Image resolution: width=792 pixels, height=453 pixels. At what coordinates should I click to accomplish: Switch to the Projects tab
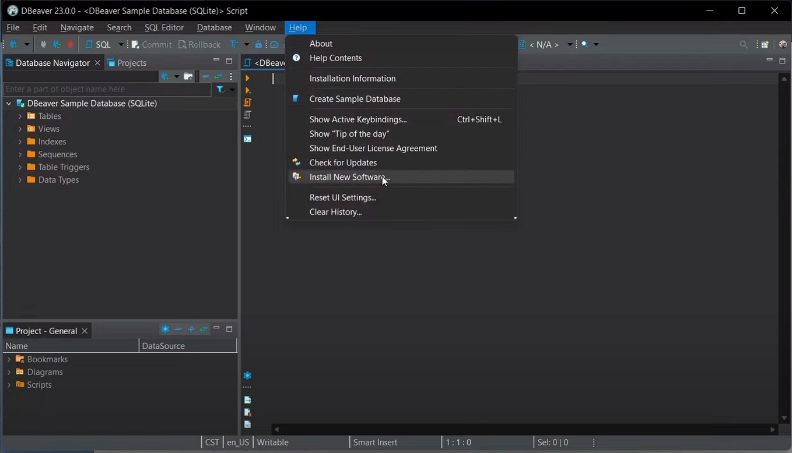pyautogui.click(x=127, y=63)
